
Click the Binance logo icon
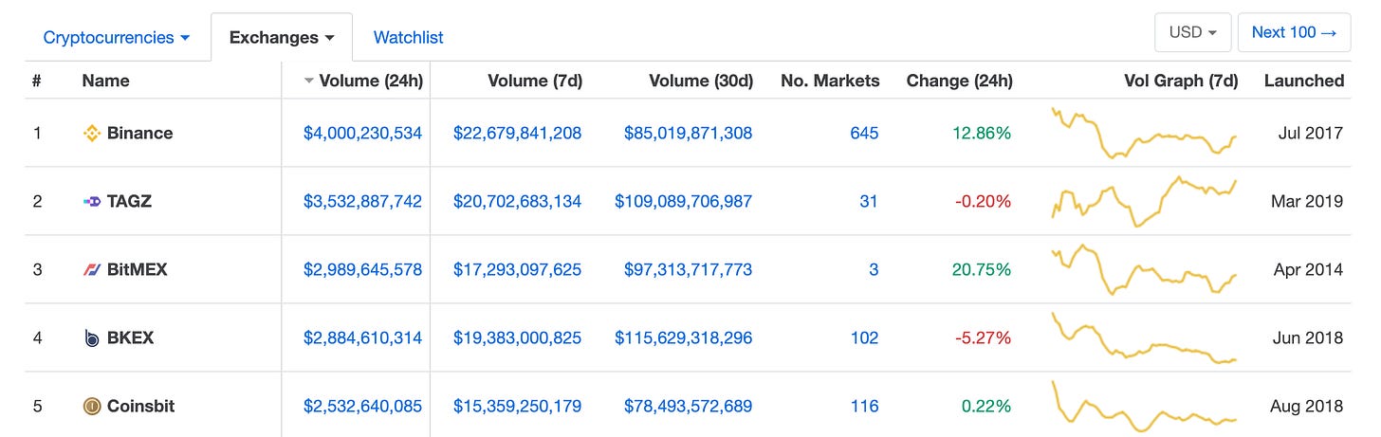[x=92, y=134]
